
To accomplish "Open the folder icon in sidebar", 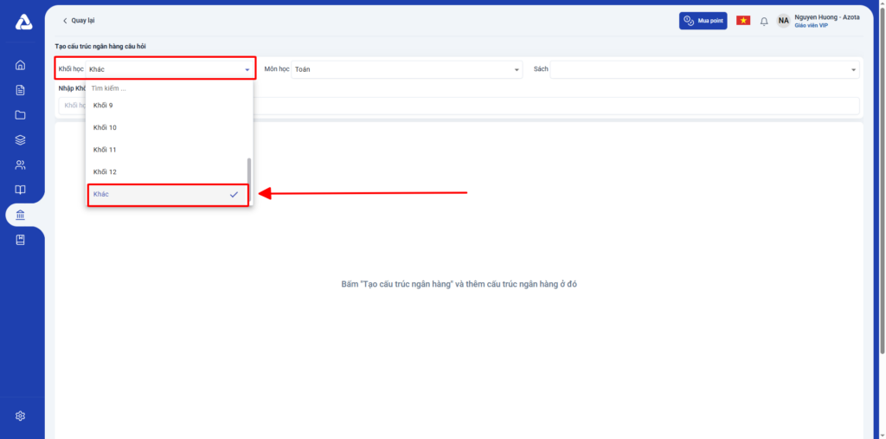I will coord(21,115).
